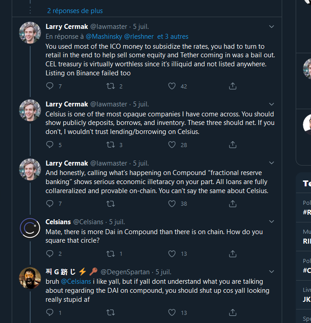Screen dimensions: 311x323
Task: Reply to Celsians' Dai in Compound tweet
Action: (50, 254)
